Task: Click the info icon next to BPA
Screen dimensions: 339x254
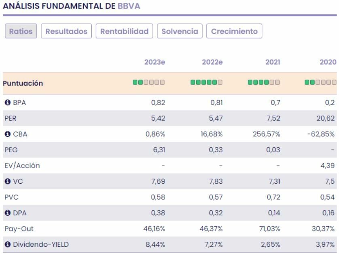Action: [7, 103]
